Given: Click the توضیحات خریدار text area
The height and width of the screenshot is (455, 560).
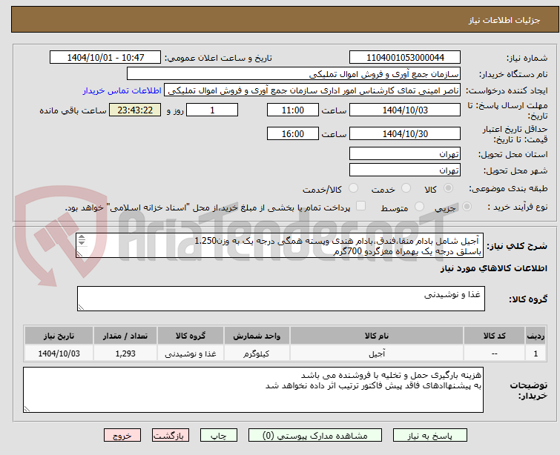Looking at the screenshot, I should 253,390.
